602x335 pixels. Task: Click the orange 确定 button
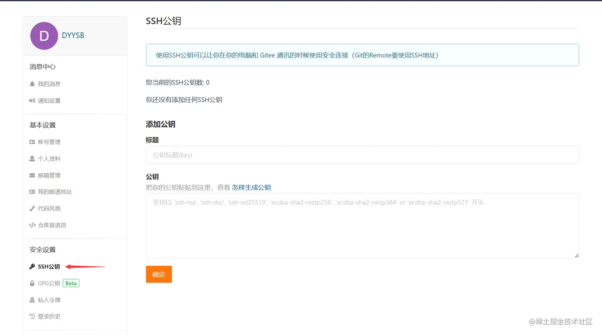pyautogui.click(x=159, y=274)
